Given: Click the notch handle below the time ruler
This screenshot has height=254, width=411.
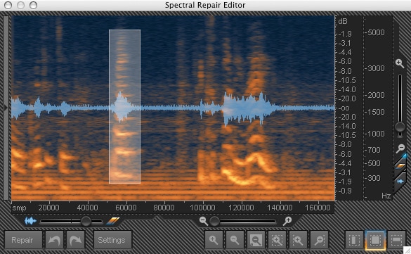Looking at the screenshot, I should [x=157, y=217].
